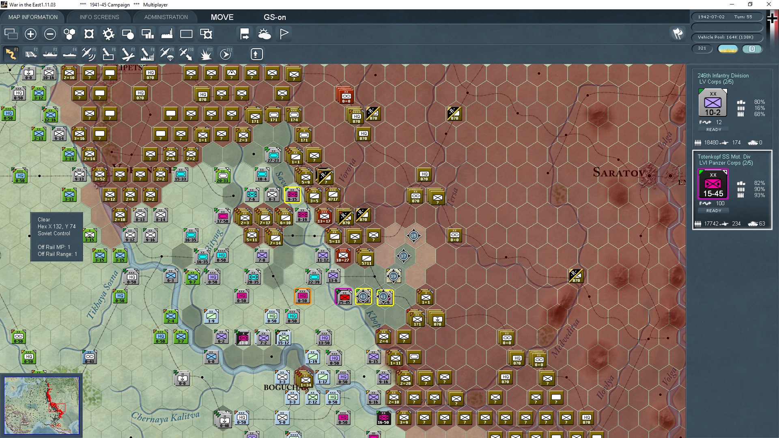Select the 246th Infantry Division unit card
The height and width of the screenshot is (438, 779).
coord(732,108)
